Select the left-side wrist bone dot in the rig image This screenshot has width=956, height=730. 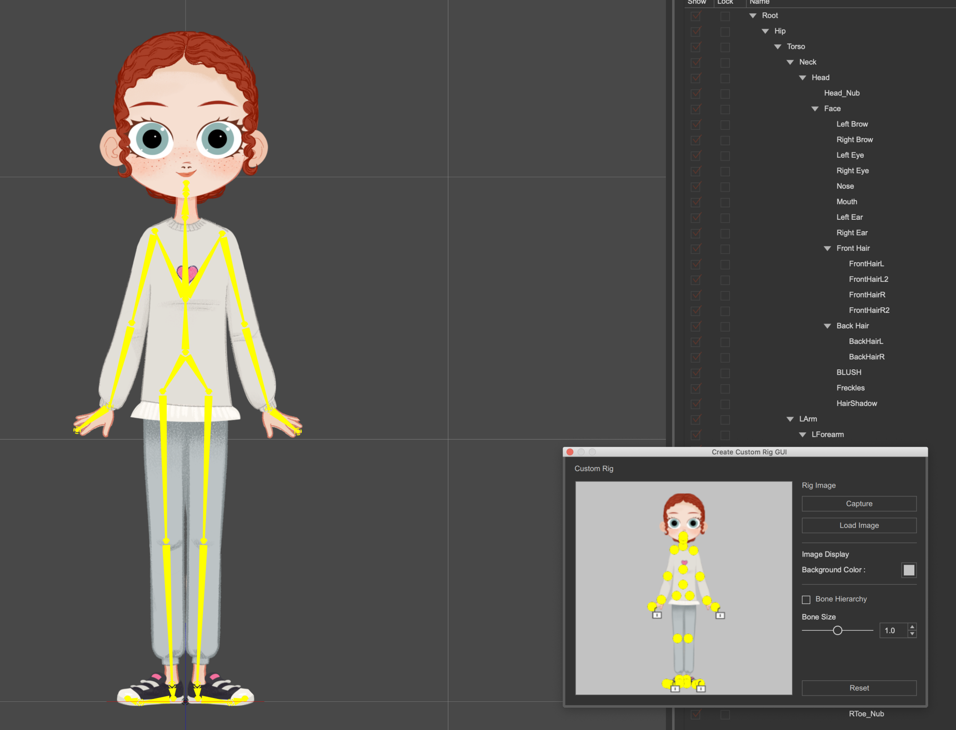click(x=662, y=600)
